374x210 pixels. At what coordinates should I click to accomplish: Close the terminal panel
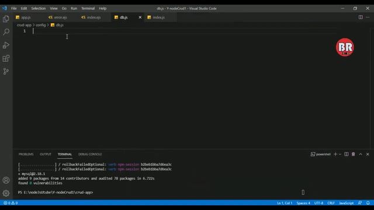368,154
